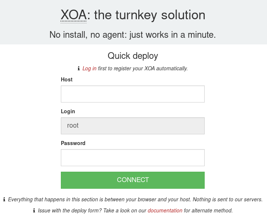Focus the Password input field
The width and height of the screenshot is (267, 215).
coord(132,158)
